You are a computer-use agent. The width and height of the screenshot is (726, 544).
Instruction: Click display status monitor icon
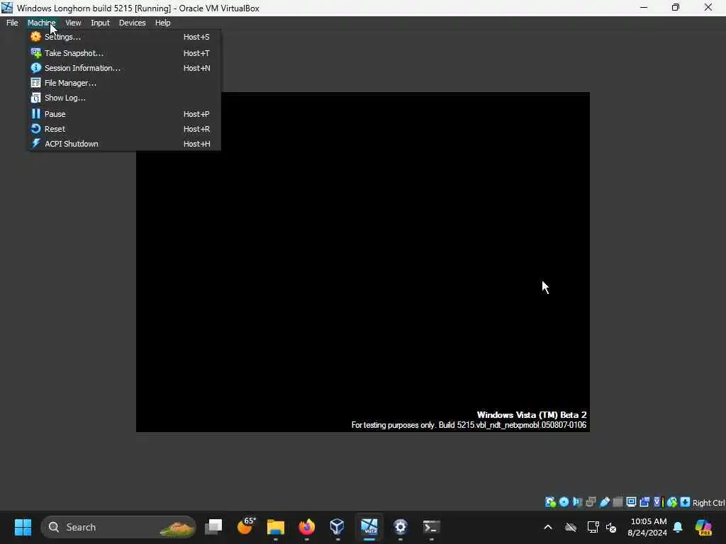pyautogui.click(x=631, y=502)
